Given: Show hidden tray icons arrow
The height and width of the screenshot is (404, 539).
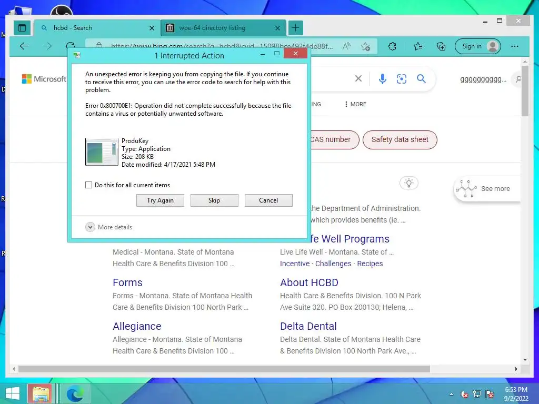Looking at the screenshot, I should [x=451, y=394].
